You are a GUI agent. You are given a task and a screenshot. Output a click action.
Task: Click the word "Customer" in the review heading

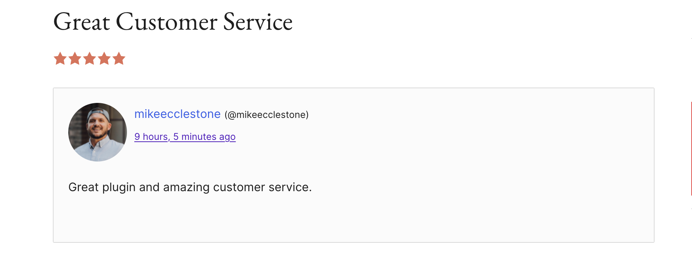tap(167, 22)
